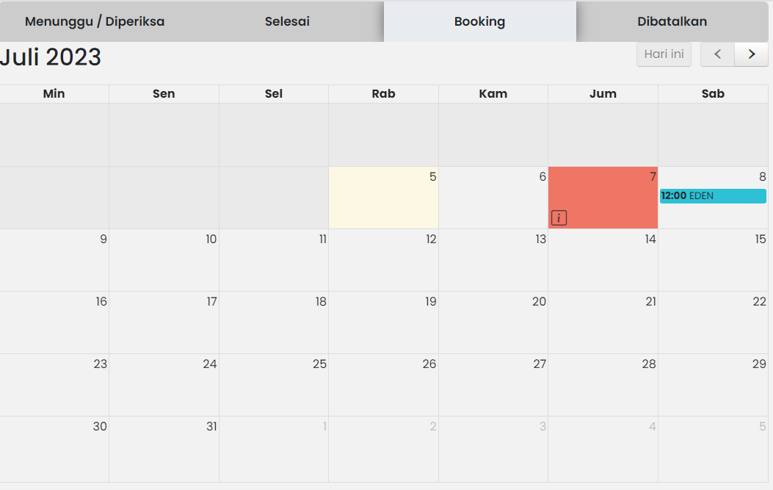
Task: Click the previous month arrow
Action: 716,54
